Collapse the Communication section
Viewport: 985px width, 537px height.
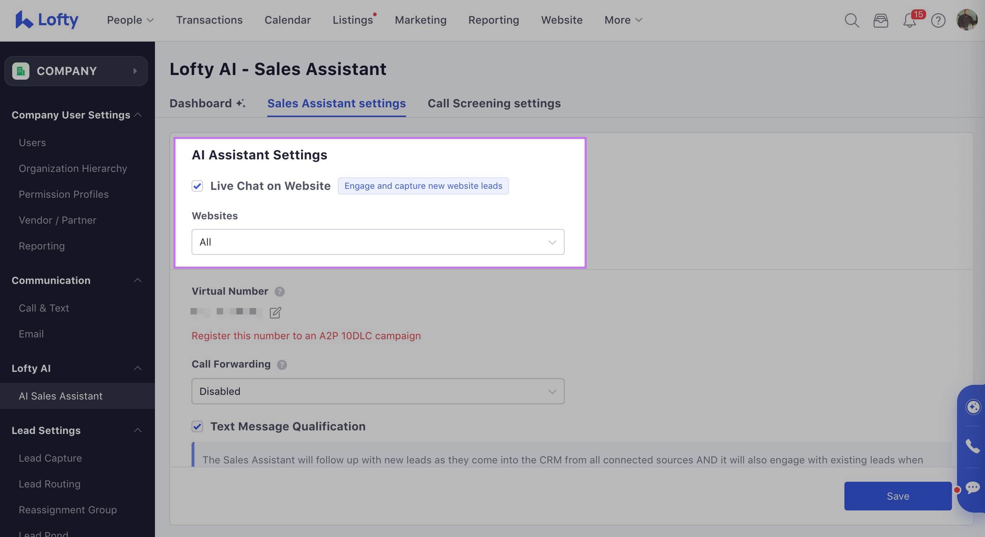click(x=138, y=280)
